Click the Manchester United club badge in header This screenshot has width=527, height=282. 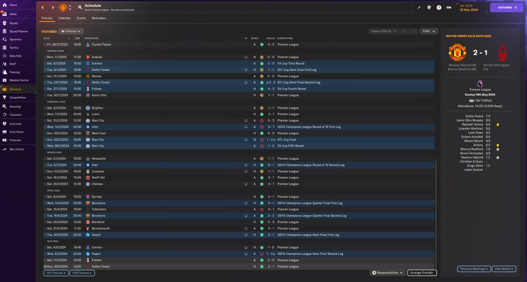point(63,7)
